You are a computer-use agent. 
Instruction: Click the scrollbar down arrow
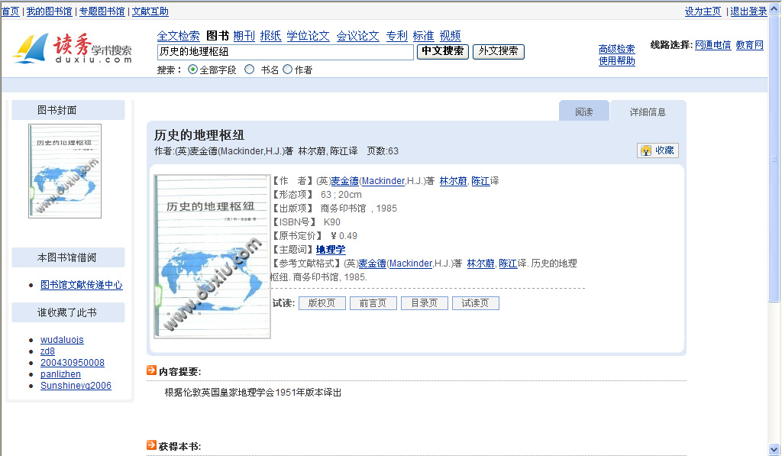point(774,449)
